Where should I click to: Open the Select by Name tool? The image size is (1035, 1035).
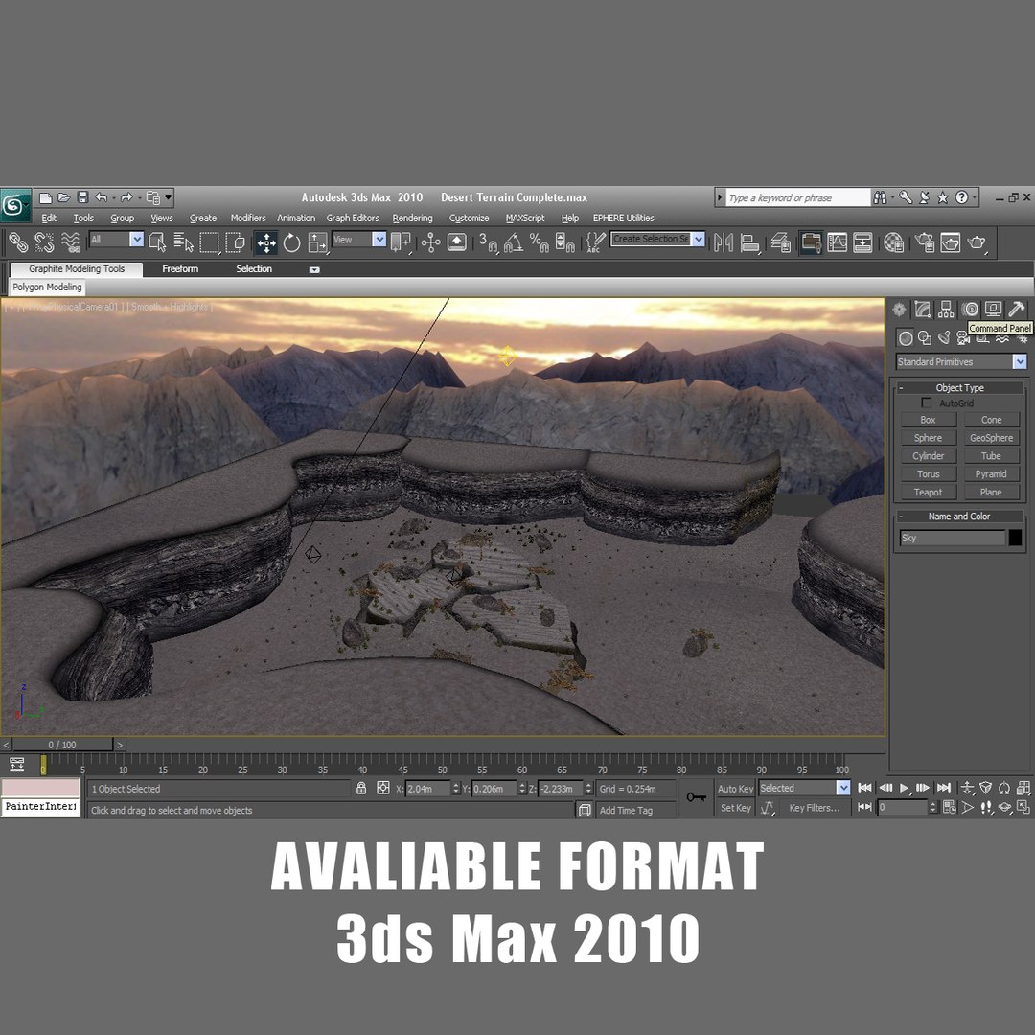183,242
